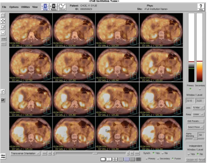Click the overlapping images tool in left toolbar
This screenshot has width=207, height=163.
pyautogui.click(x=3, y=91)
